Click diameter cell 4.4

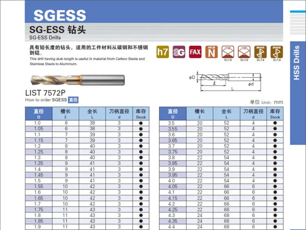[x=173, y=227]
